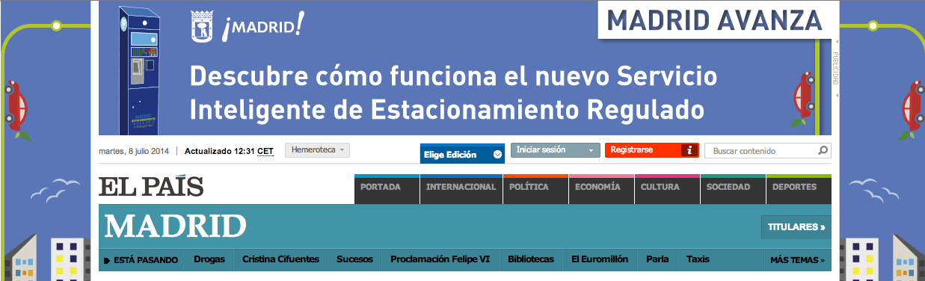Image resolution: width=925 pixels, height=281 pixels.
Task: Click the Está Pasando arrow marker
Action: point(107,260)
